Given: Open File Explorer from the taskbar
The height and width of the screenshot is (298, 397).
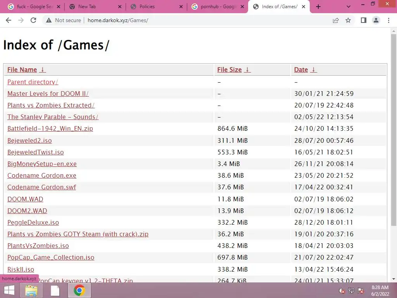Looking at the screenshot, I should [31, 290].
